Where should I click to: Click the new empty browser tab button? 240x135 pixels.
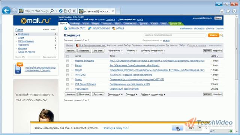pyautogui.click(x=118, y=11)
